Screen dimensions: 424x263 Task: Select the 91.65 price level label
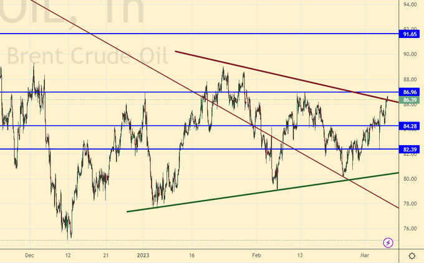[410, 34]
